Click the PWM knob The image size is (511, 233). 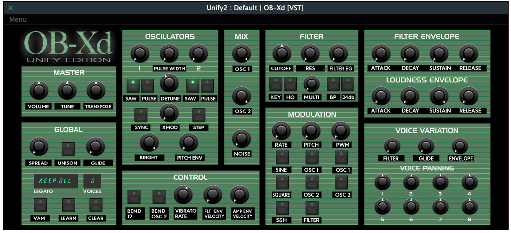point(341,131)
